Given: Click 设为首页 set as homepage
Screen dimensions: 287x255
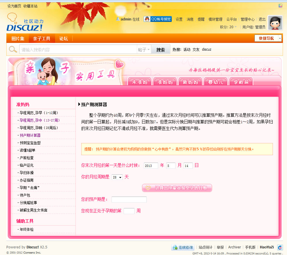Looking at the screenshot, I should tap(14, 6).
